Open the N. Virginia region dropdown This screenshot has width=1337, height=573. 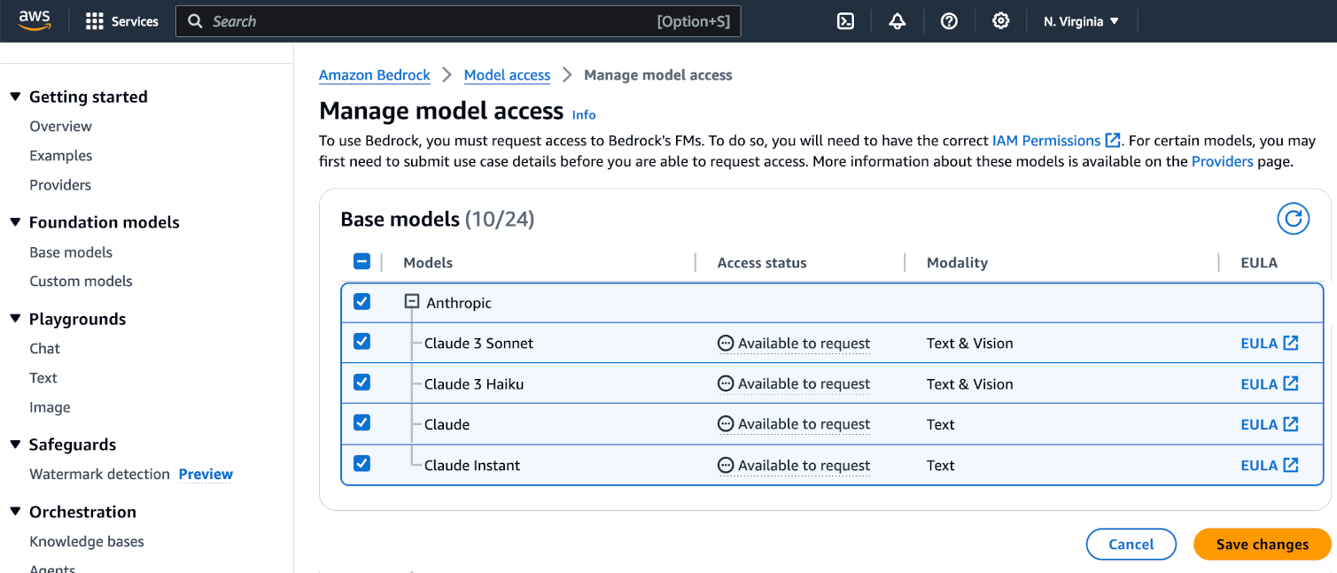click(x=1081, y=21)
